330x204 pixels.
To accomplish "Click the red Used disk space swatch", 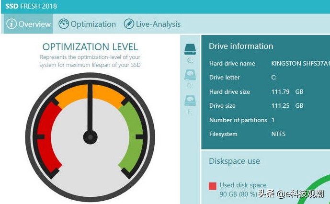I will [x=213, y=186].
